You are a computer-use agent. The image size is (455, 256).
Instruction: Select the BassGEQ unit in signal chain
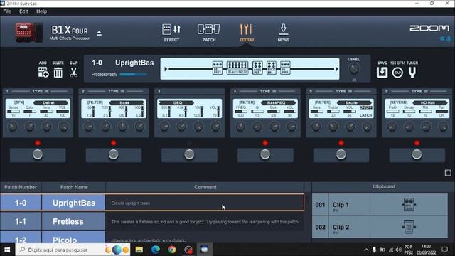pyautogui.click(x=237, y=68)
